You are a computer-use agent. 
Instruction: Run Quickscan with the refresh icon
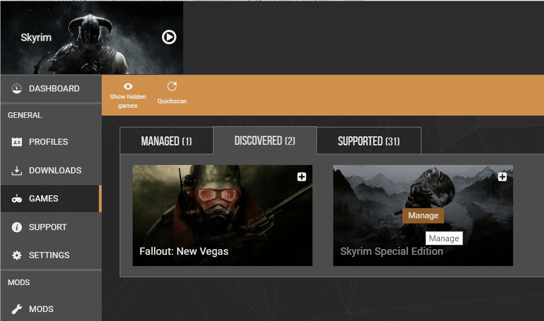[x=172, y=86]
